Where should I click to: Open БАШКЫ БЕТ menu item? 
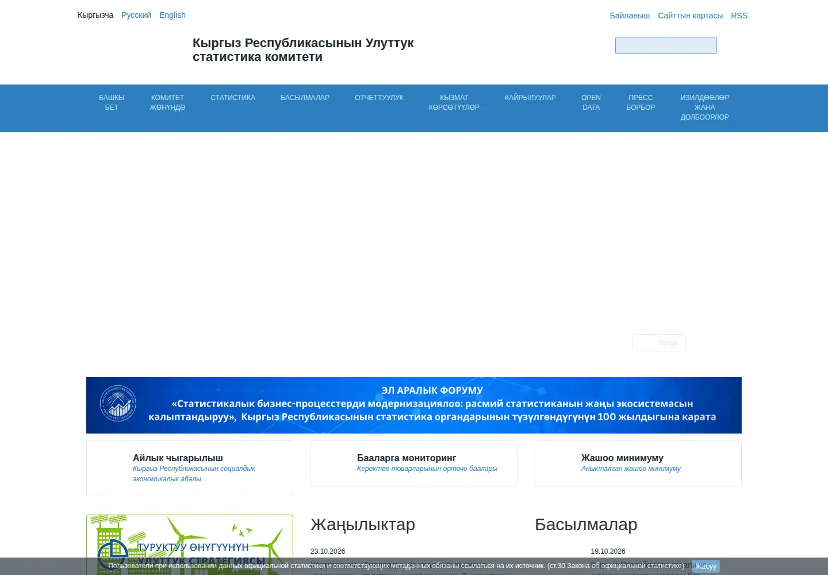[112, 102]
